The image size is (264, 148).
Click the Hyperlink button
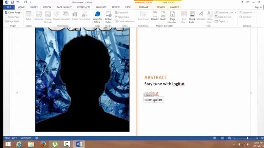(x=122, y=12)
